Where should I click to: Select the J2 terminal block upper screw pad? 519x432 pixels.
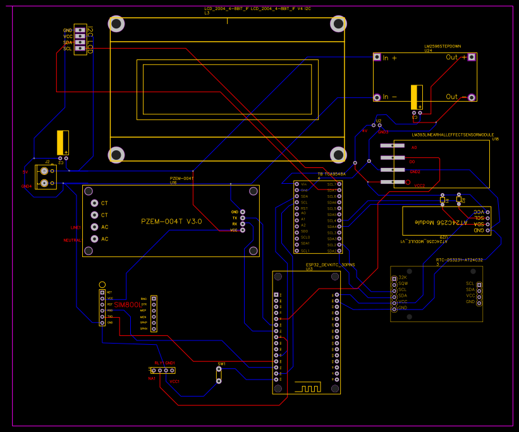[44, 171]
